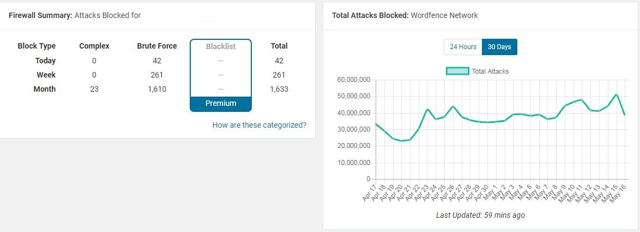The height and width of the screenshot is (232, 640).
Task: Click the monthly Complex count 23
Action: [x=94, y=89]
